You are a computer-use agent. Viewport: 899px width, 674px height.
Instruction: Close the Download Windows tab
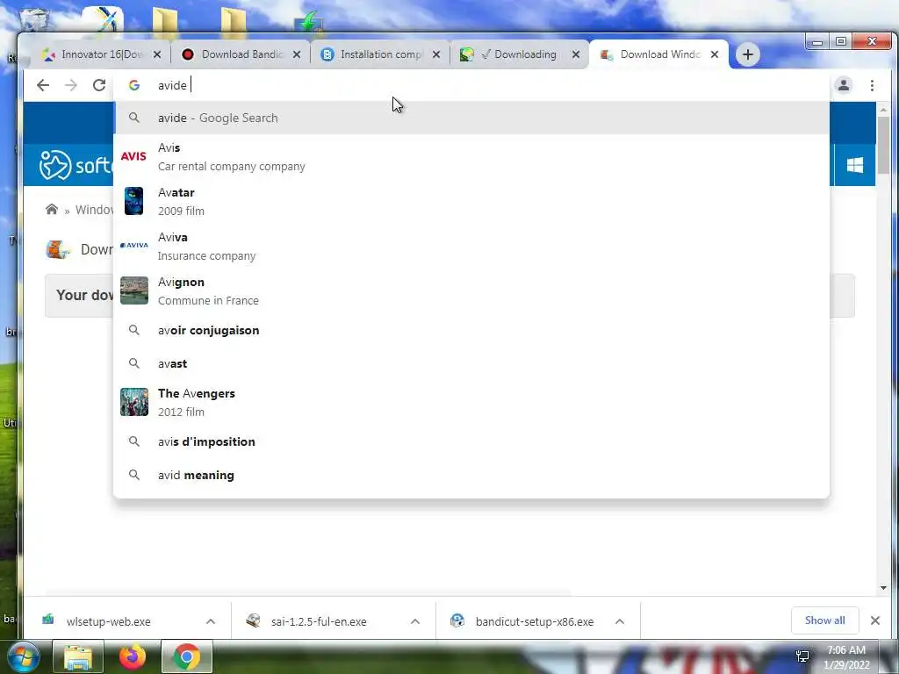pyautogui.click(x=715, y=54)
